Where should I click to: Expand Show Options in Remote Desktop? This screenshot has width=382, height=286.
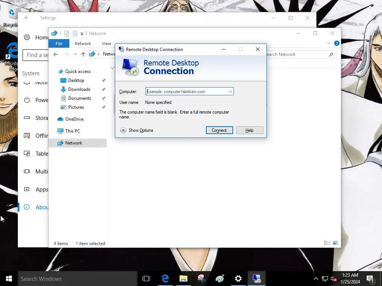coord(137,130)
